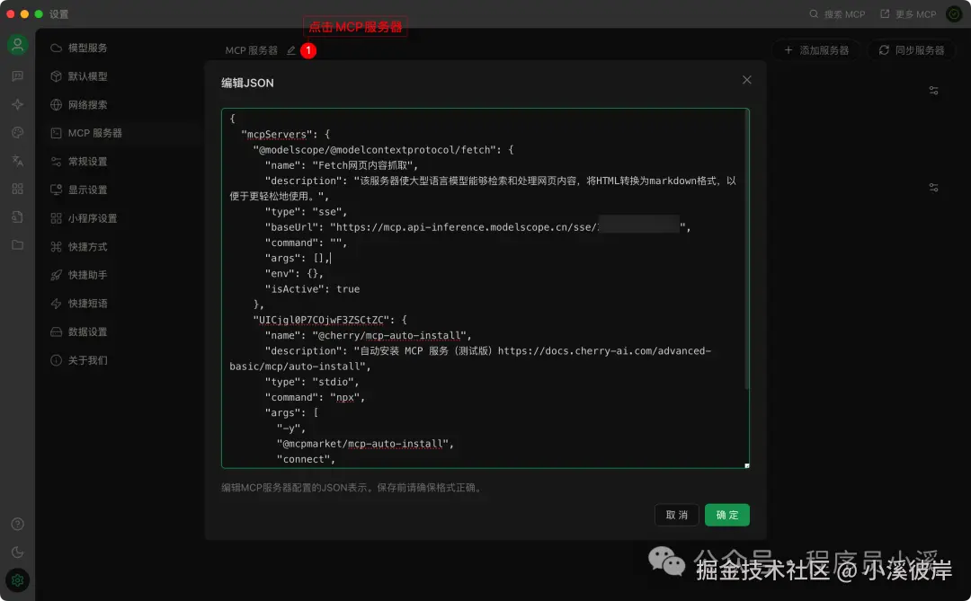Open the assistants chat icon in left sidebar
The height and width of the screenshot is (601, 971).
[17, 75]
